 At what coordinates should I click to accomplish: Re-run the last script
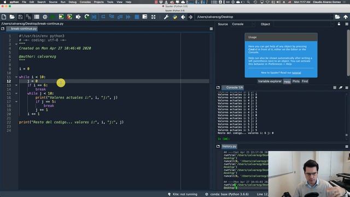pyautogui.click(x=86, y=17)
